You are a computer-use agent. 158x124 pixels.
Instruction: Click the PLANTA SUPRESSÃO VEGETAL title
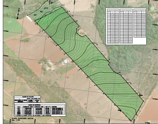click(23, 119)
